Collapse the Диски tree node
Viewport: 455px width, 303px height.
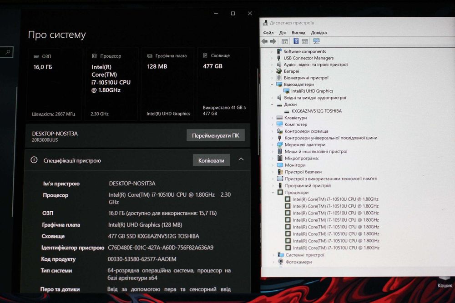272,104
